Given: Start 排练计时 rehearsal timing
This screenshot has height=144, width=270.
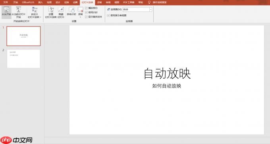Looking at the screenshot, I should click(71, 10).
